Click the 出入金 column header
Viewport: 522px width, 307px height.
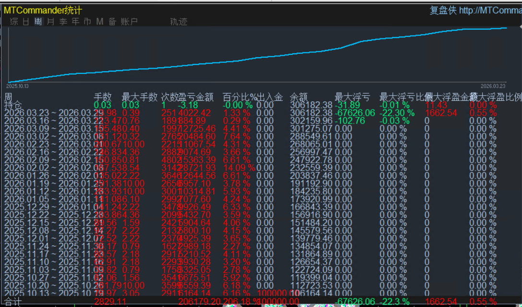pyautogui.click(x=270, y=97)
